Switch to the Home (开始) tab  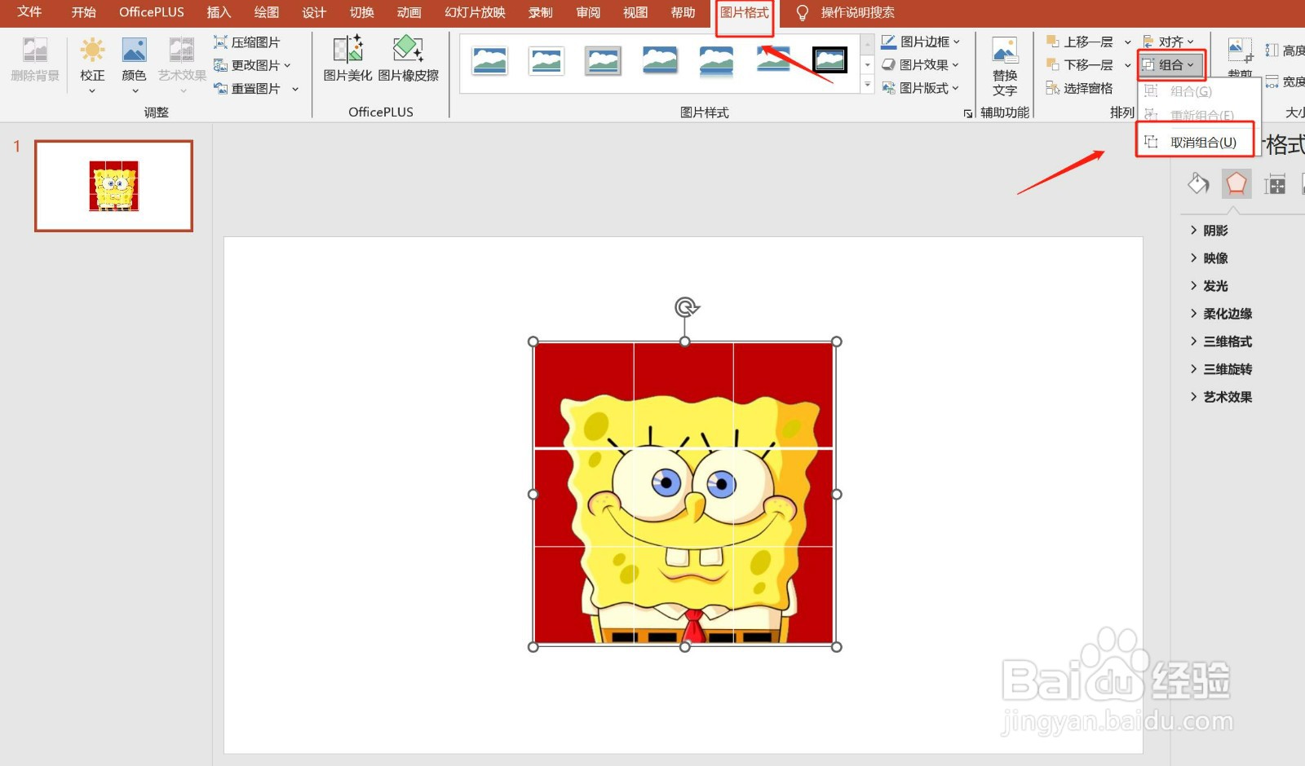pyautogui.click(x=84, y=12)
